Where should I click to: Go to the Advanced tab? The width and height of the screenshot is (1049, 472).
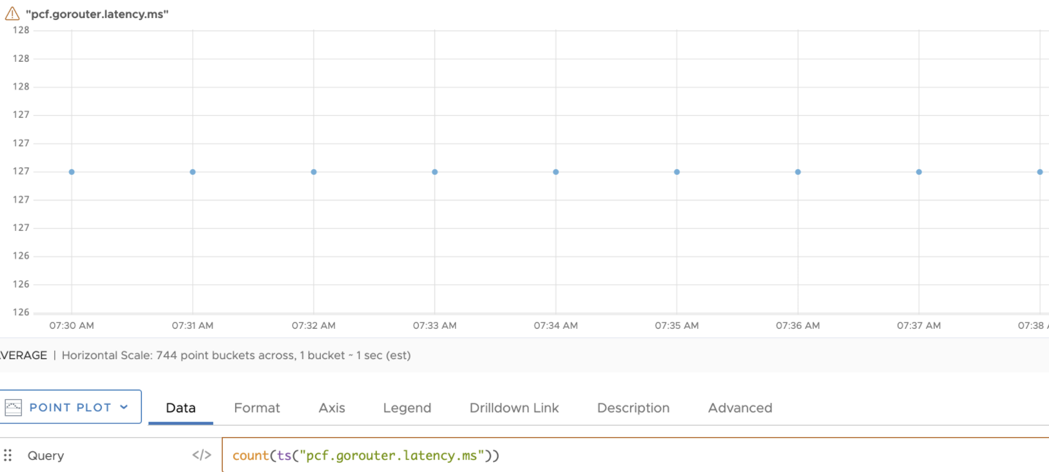tap(740, 408)
